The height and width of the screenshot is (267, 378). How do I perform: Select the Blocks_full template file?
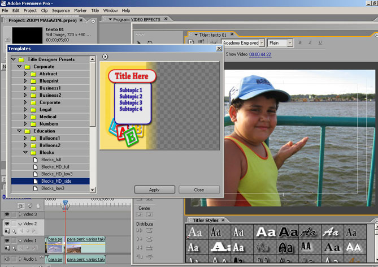(51, 160)
